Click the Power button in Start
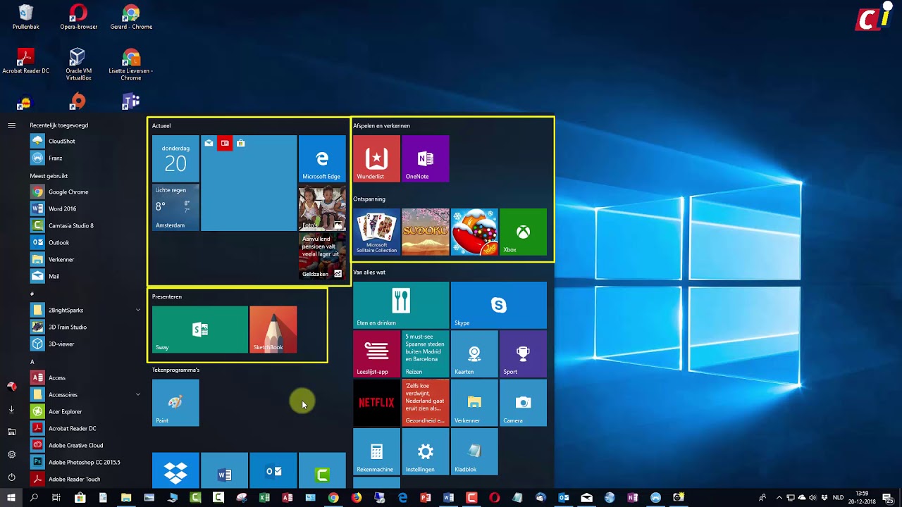This screenshot has width=902, height=507. (x=11, y=477)
